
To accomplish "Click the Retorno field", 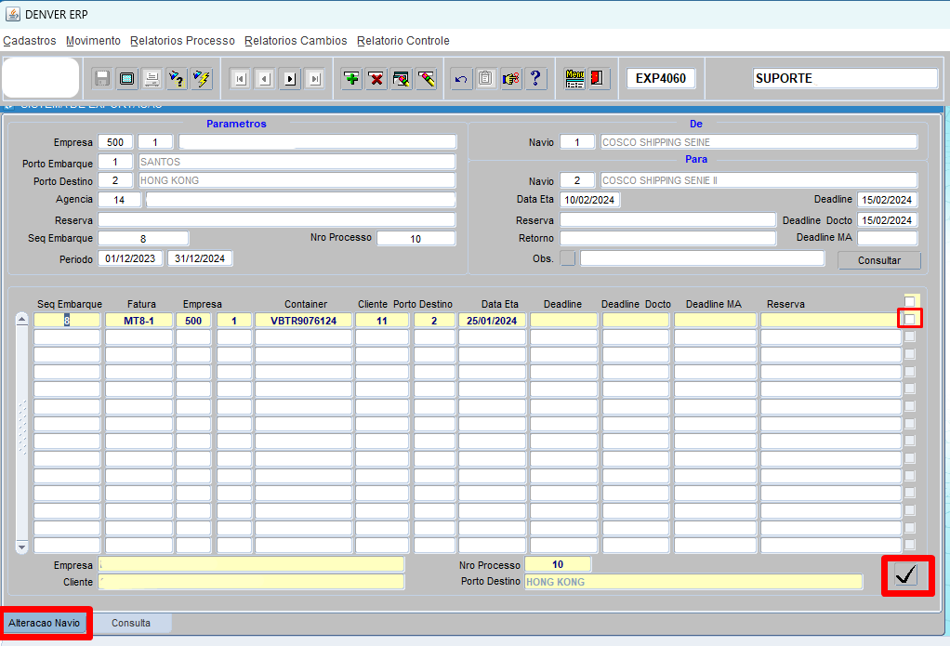I will click(x=667, y=238).
